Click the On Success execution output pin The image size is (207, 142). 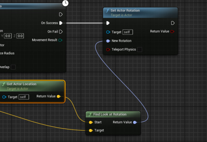[61, 23]
